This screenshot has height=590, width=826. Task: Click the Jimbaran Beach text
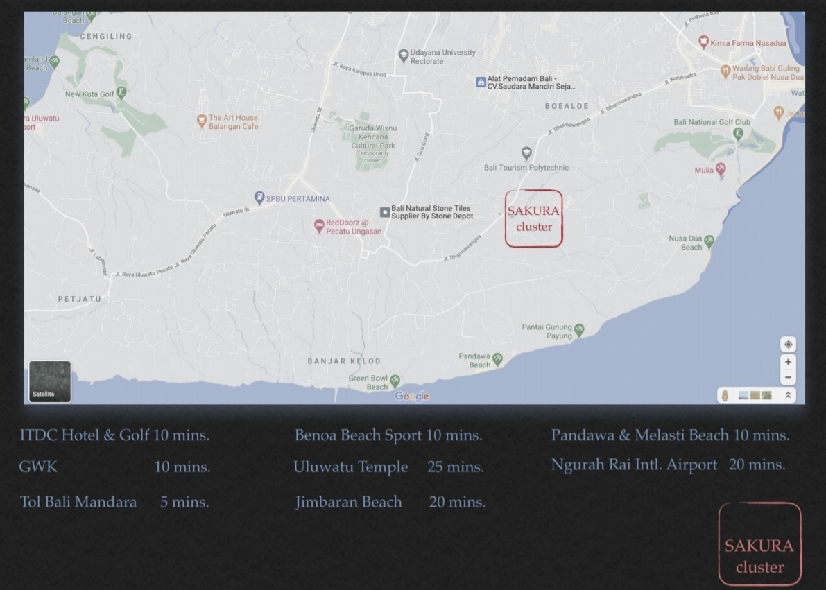349,502
